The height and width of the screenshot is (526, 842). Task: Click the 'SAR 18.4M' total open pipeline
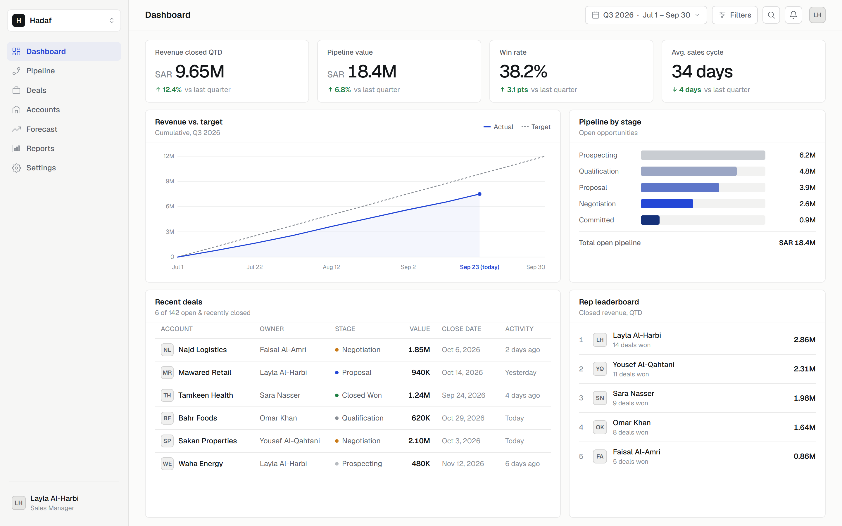tap(797, 243)
